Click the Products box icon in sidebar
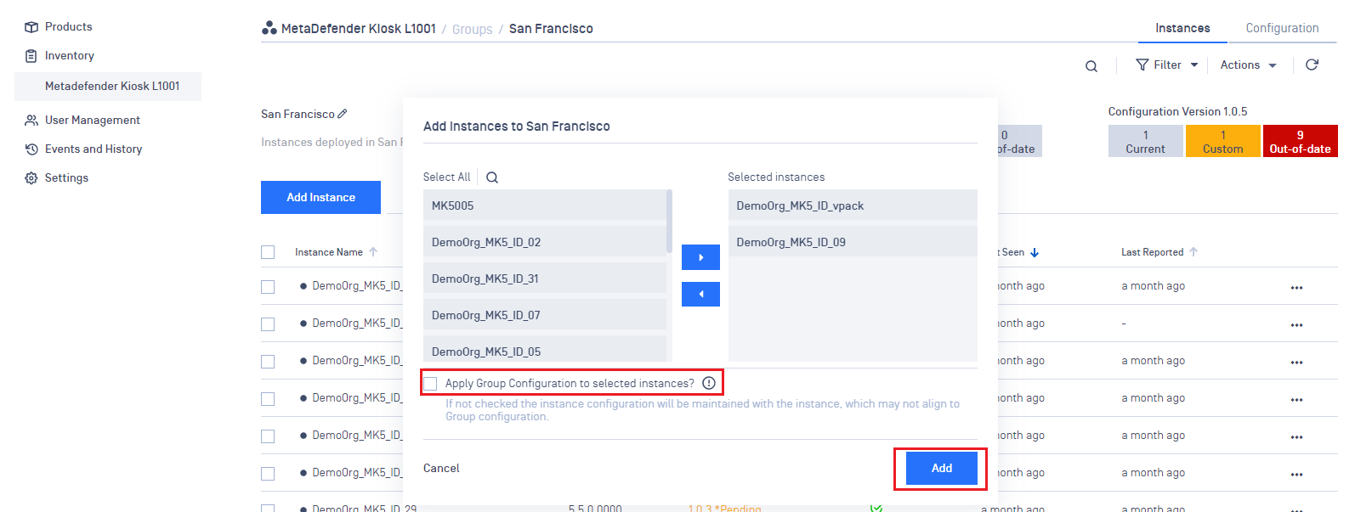 (31, 27)
